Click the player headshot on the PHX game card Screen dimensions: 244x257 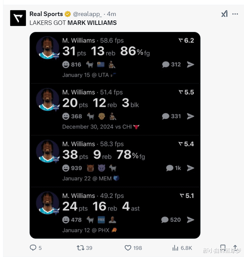(x=48, y=203)
